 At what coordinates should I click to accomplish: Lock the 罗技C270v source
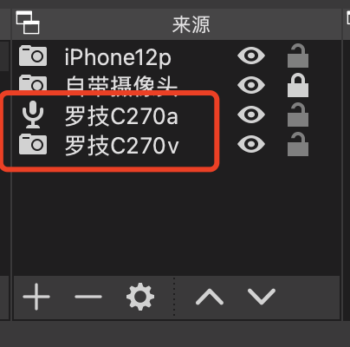(298, 144)
